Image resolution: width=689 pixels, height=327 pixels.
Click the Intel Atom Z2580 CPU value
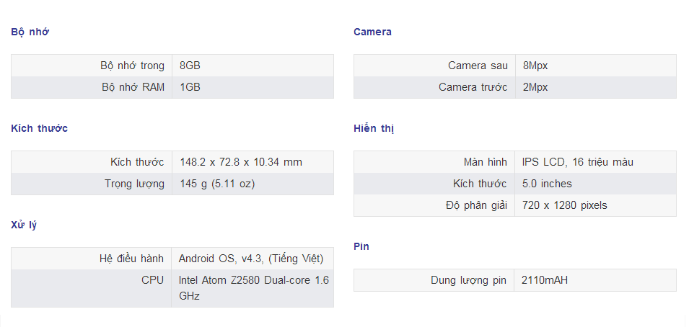click(253, 288)
